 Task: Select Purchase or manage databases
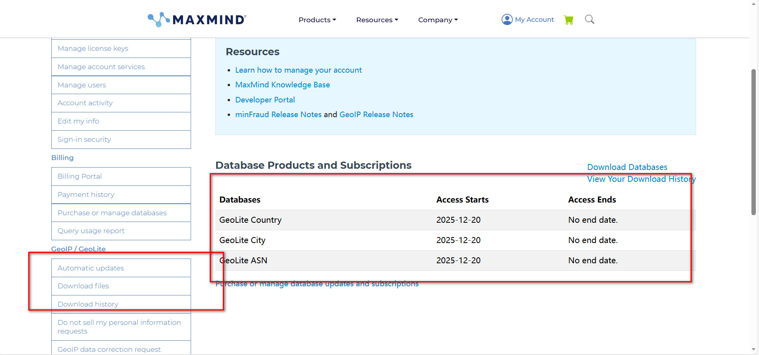[x=121, y=213]
